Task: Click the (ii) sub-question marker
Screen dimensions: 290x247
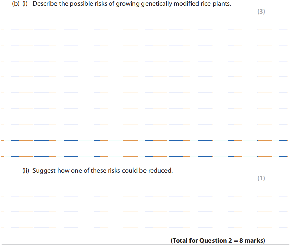Action: pyautogui.click(x=26, y=171)
